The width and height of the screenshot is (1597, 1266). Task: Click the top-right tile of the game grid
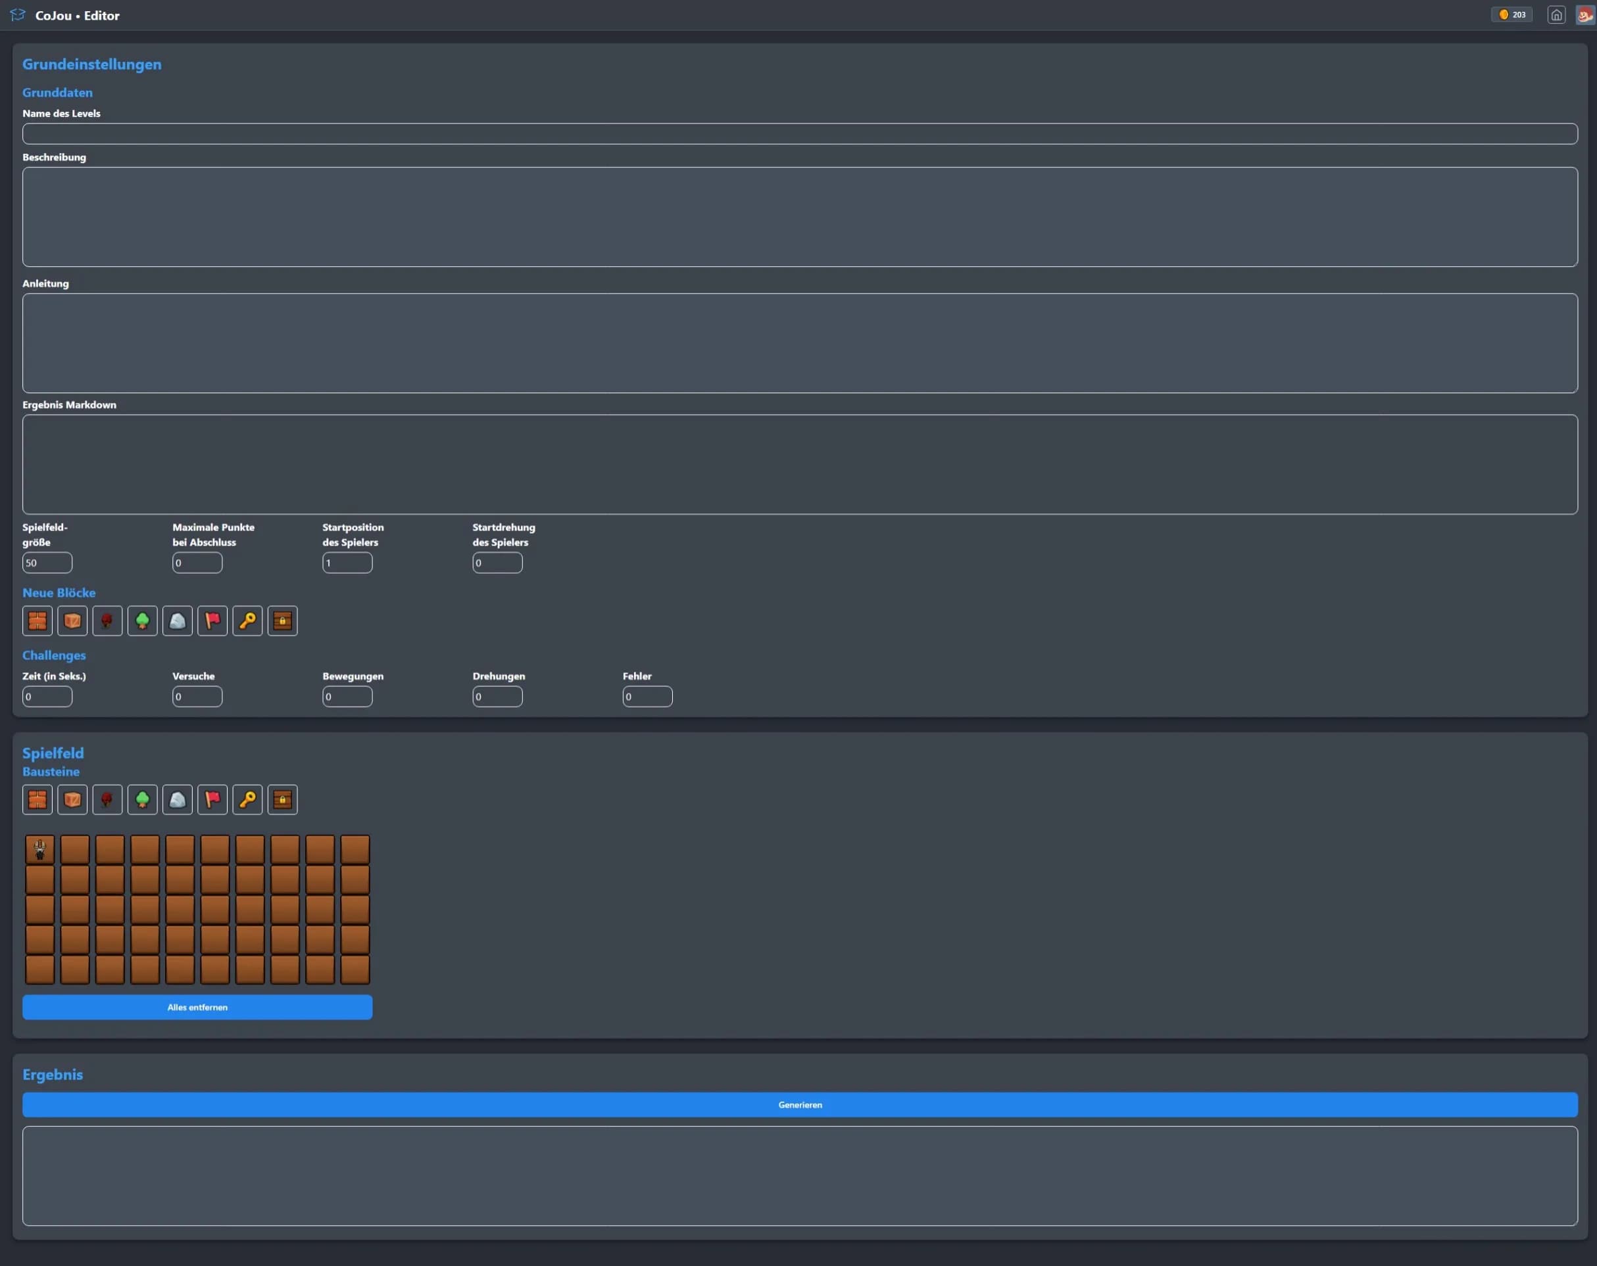[x=355, y=850]
